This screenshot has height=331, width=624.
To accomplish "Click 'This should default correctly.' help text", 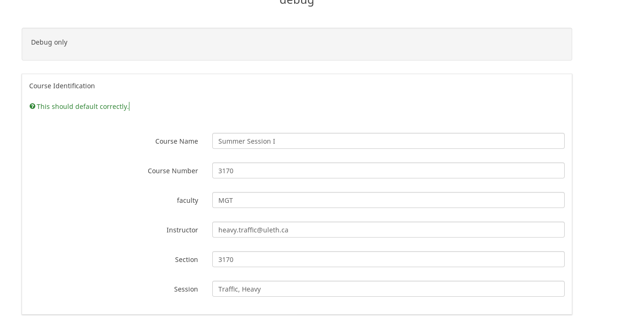I will (82, 107).
